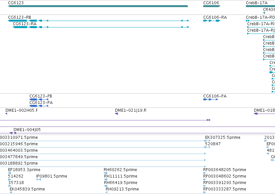
Task: Select transcript CrebB-17A-RJ label
Action: (x=261, y=30)
